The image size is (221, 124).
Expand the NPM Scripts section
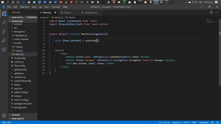pyautogui.click(x=23, y=118)
